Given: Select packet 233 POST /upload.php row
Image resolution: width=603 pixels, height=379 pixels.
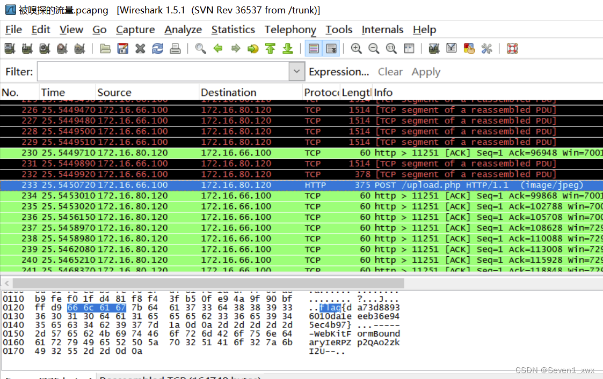Looking at the screenshot, I should 302,185.
